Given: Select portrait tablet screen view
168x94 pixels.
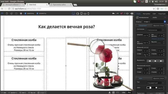Looking at the screenshot, I should (x=81, y=13).
